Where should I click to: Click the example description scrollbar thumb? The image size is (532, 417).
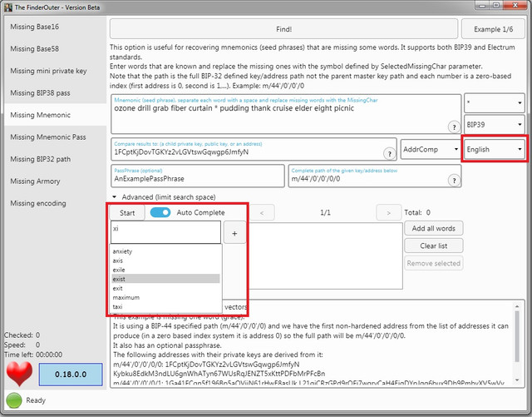tap(517, 336)
